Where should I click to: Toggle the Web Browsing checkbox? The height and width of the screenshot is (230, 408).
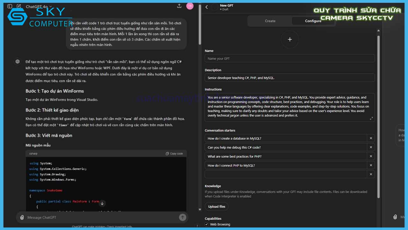[207, 224]
